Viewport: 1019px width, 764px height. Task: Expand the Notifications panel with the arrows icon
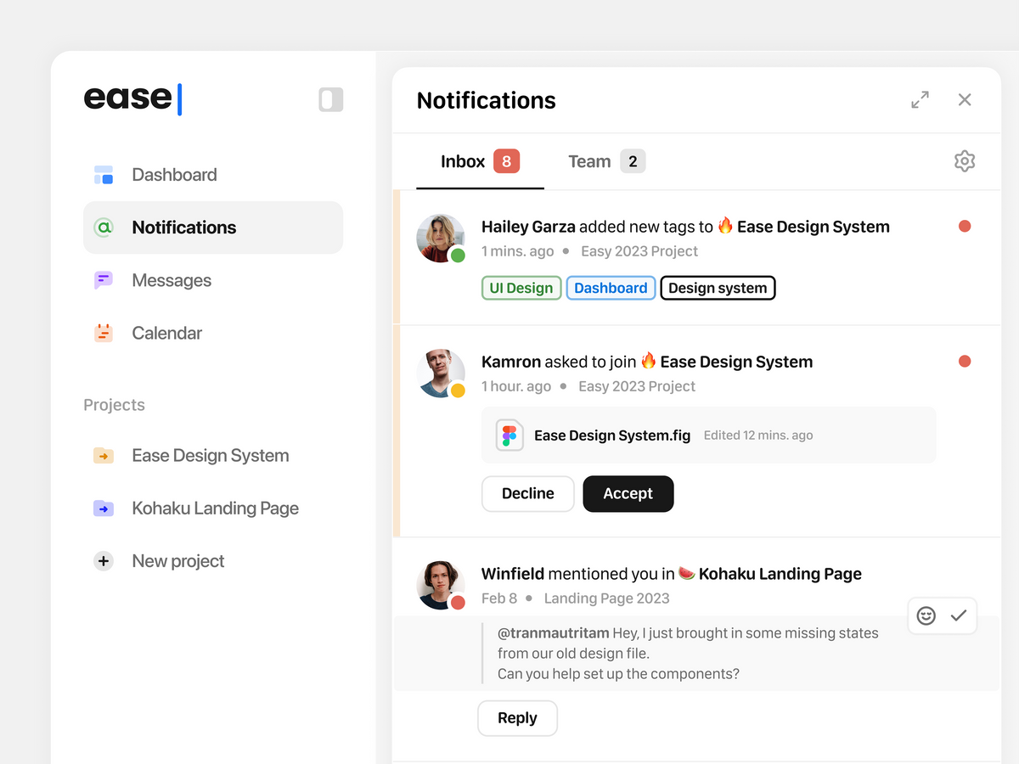coord(920,99)
